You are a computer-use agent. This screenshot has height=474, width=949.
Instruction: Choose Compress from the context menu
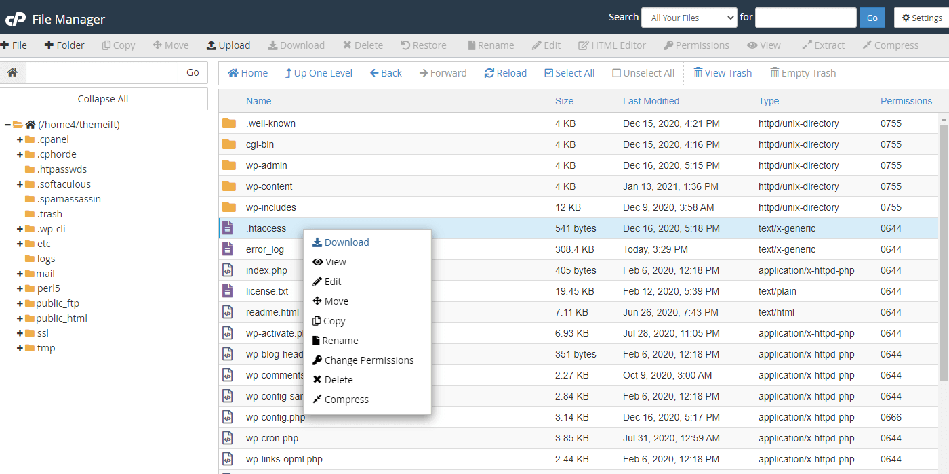point(341,400)
